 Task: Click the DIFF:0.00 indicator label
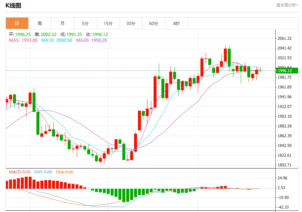pos(43,172)
